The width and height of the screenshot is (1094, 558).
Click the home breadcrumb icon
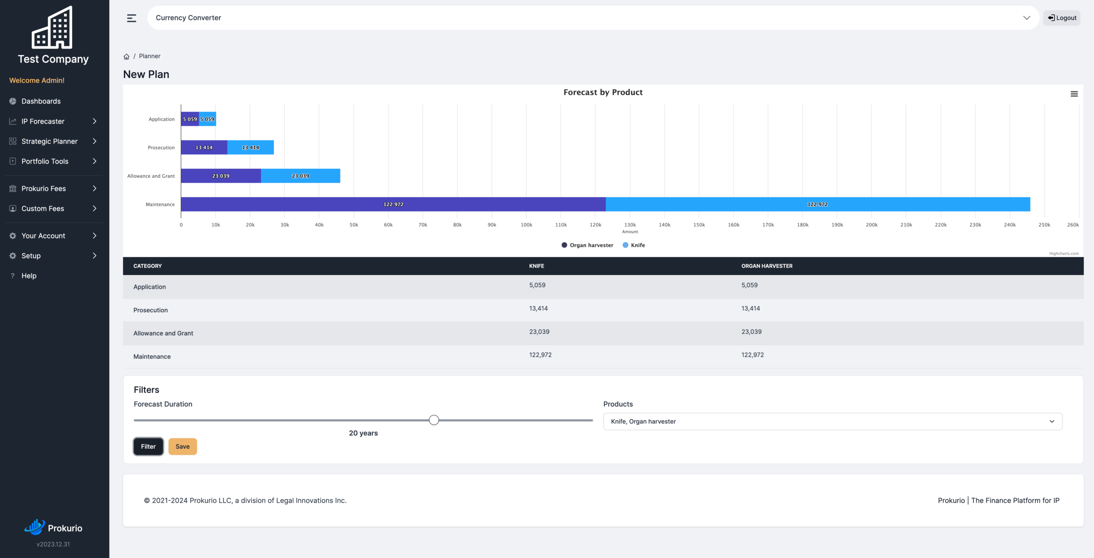126,56
